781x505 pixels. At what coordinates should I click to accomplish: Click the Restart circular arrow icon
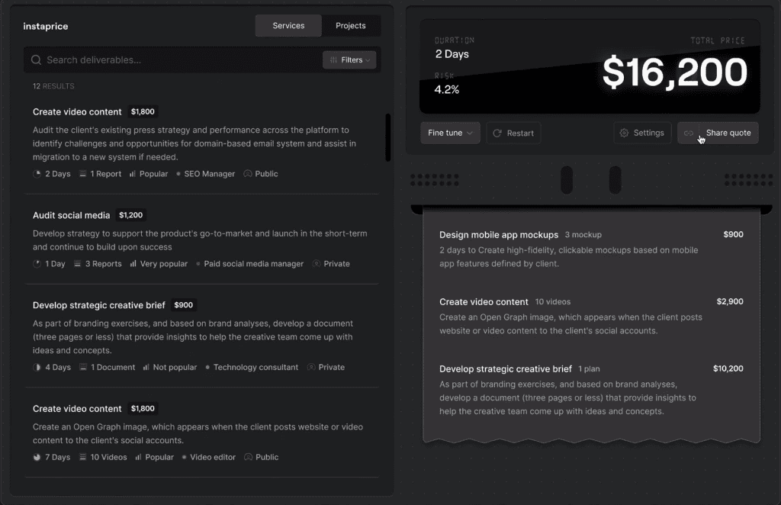(x=497, y=133)
